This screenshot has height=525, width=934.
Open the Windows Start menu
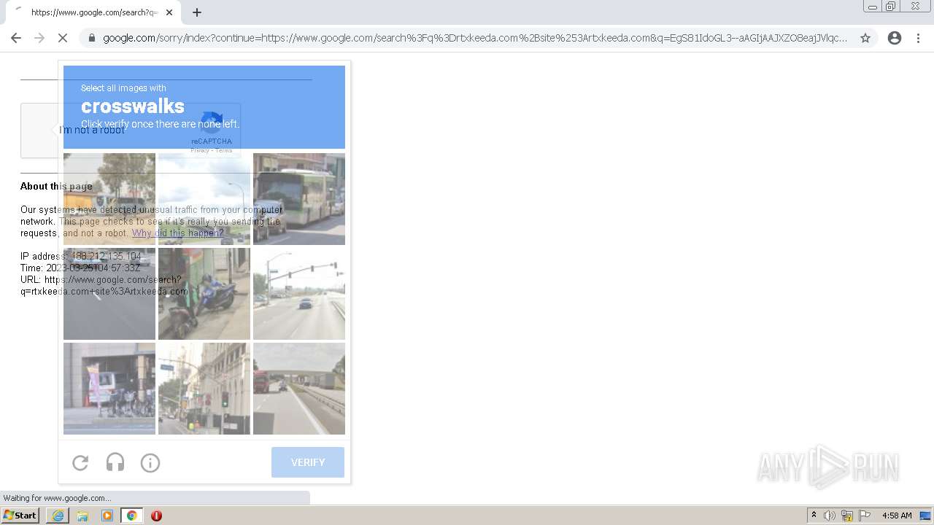pos(20,516)
